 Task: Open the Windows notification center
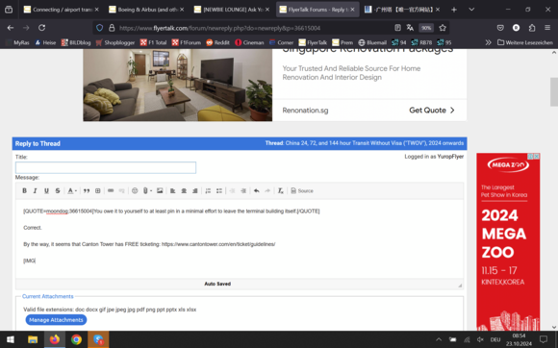(543, 339)
